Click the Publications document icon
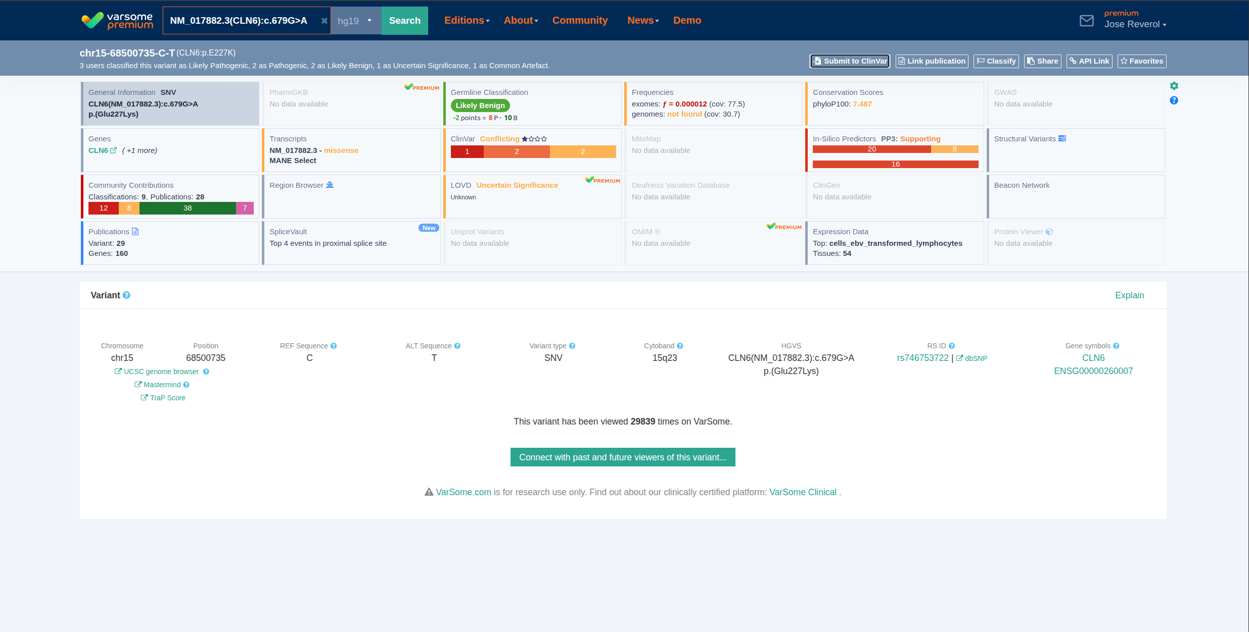This screenshot has height=632, width=1249. coord(135,232)
